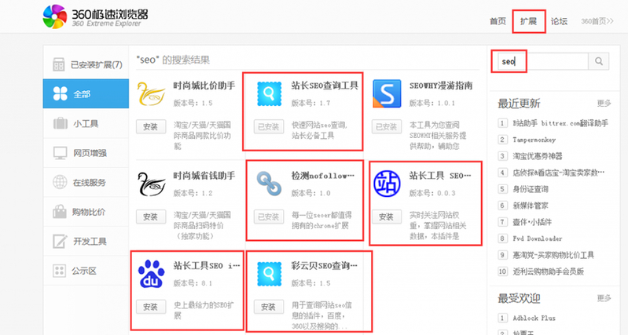Open 时尚城省钱助手 title
628x335 pixels.
(204, 176)
